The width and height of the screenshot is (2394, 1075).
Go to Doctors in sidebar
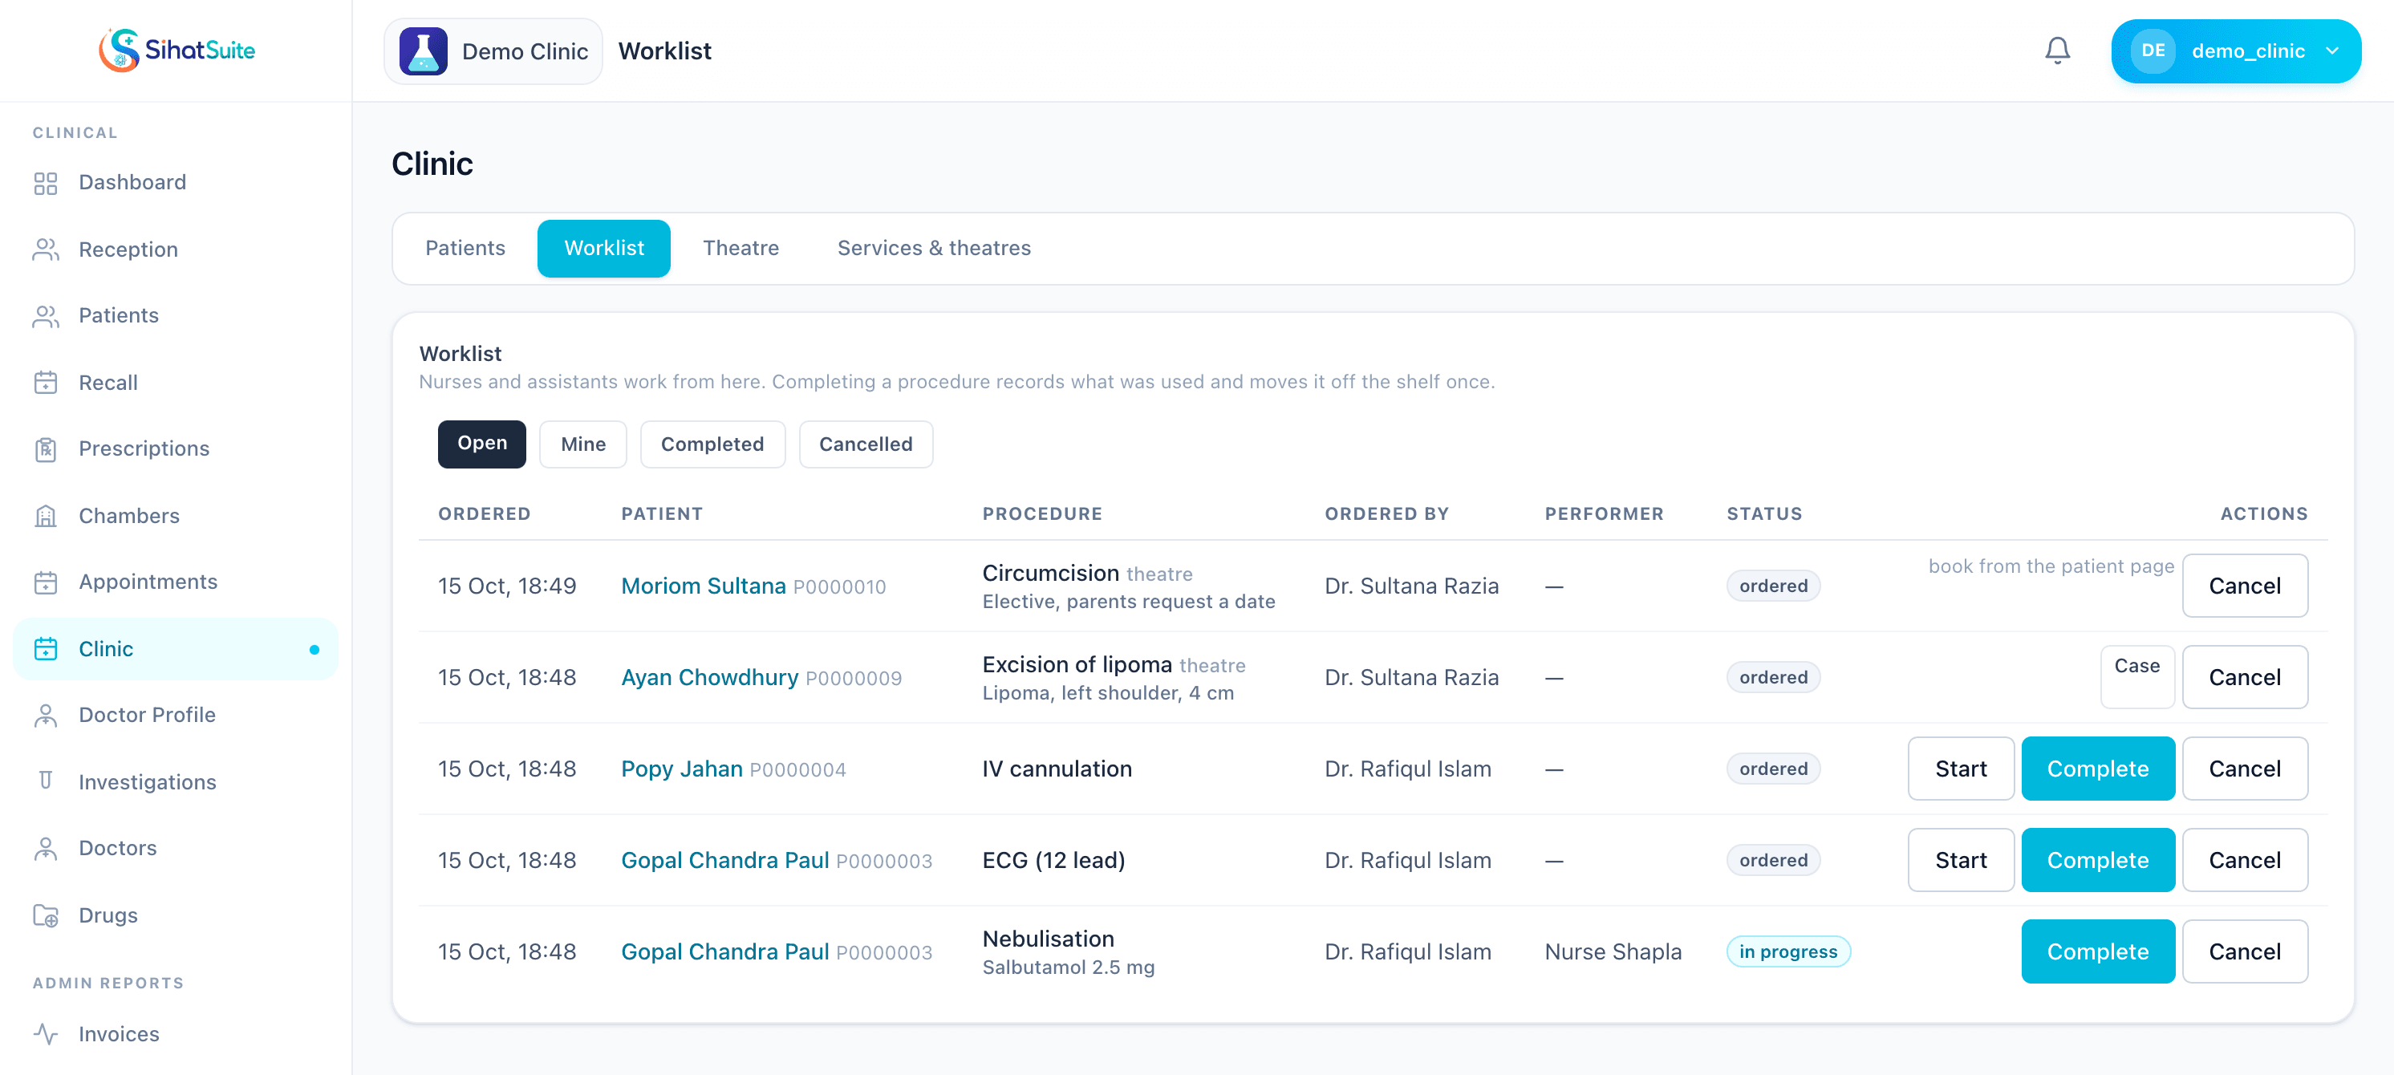(176, 847)
